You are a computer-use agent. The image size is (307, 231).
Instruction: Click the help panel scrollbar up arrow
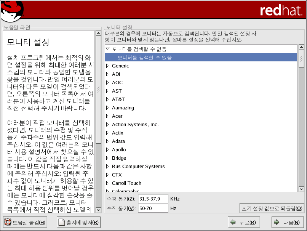(x=98, y=34)
